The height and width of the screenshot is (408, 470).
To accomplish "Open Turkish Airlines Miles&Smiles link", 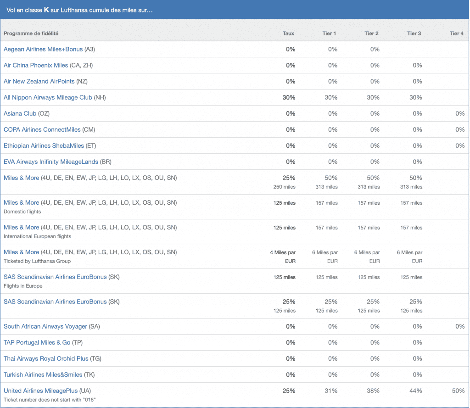I will [43, 374].
